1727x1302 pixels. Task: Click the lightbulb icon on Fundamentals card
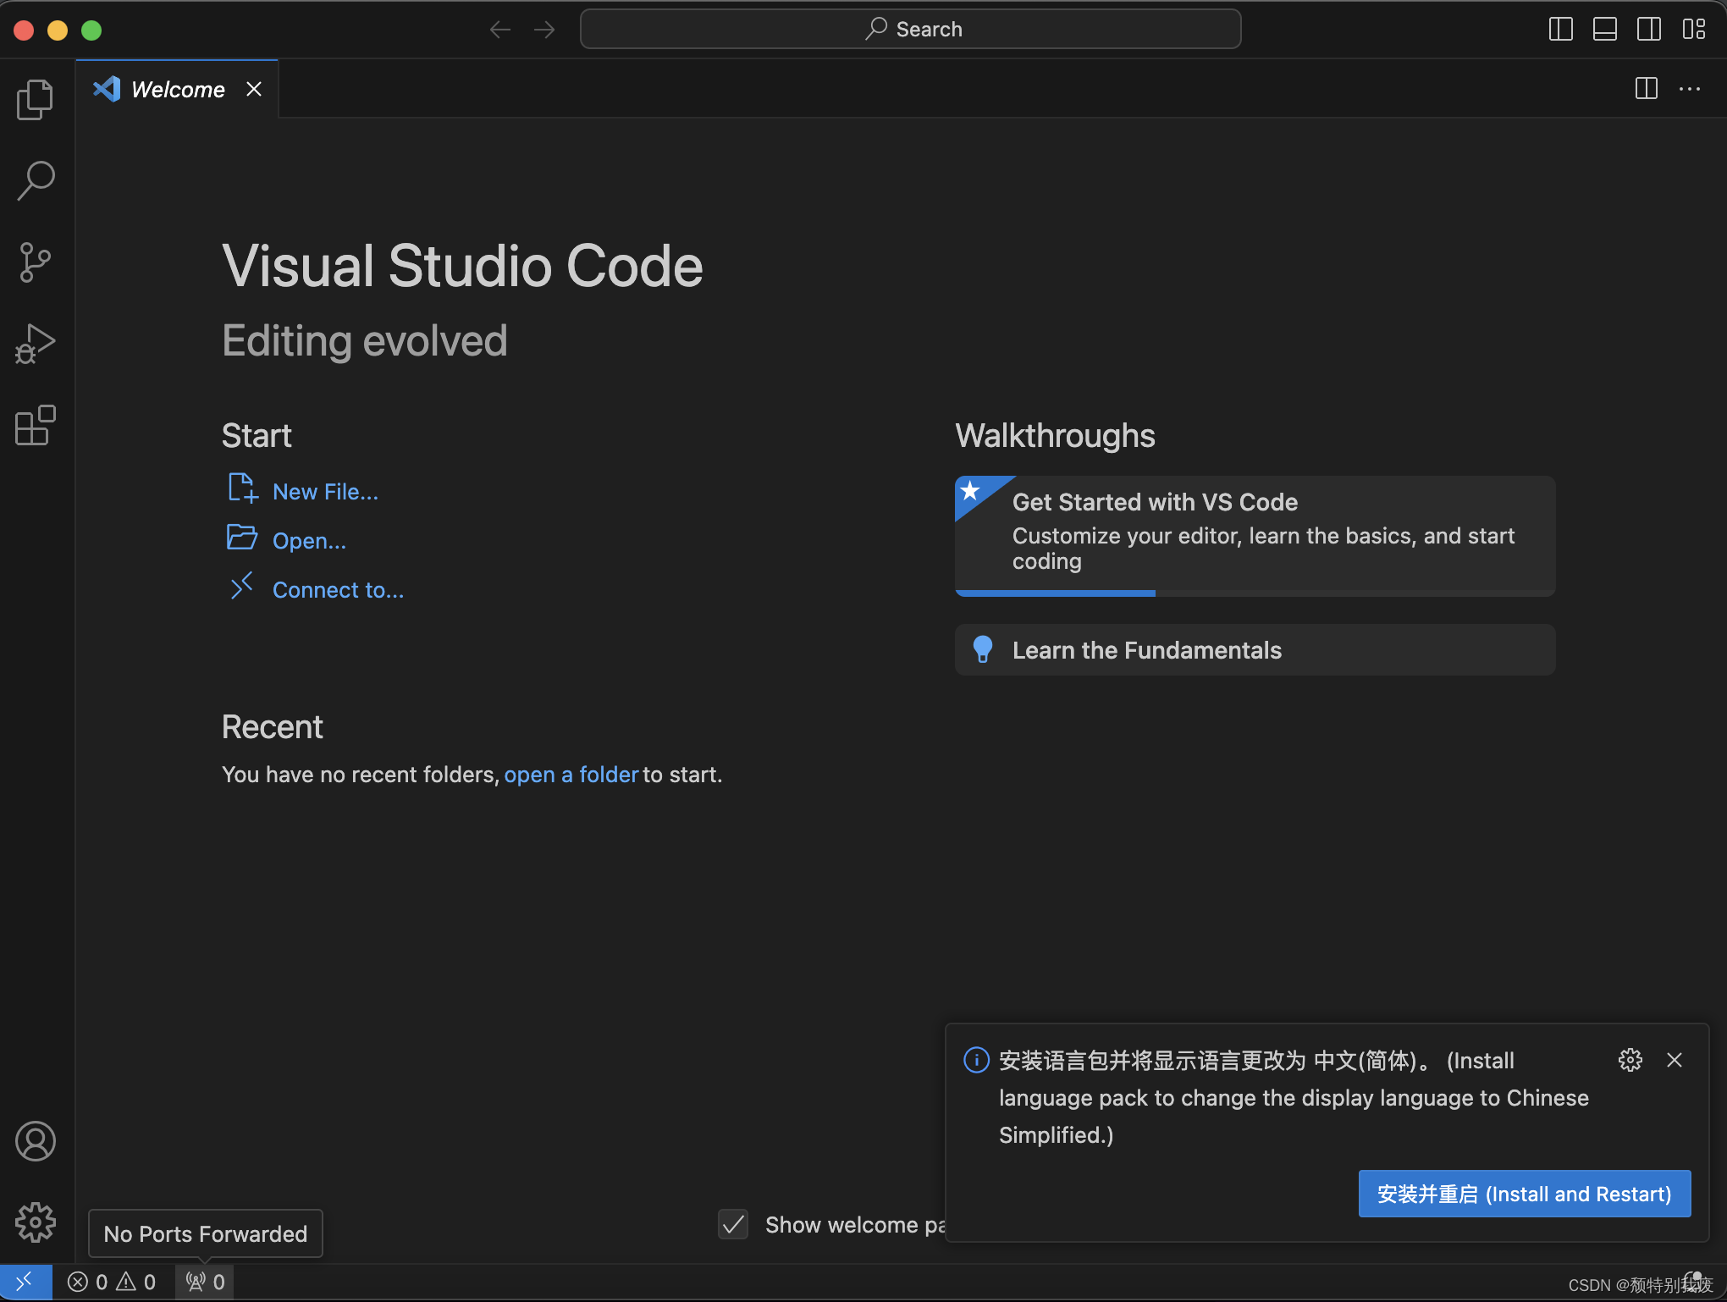point(983,649)
